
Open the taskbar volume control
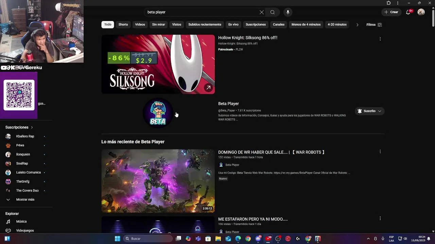[x=405, y=239]
